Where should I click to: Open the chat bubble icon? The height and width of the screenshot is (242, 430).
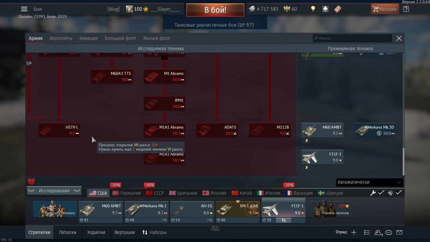pyautogui.click(x=389, y=232)
